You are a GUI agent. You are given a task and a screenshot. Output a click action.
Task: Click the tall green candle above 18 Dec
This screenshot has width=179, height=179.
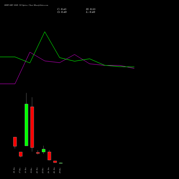point(26,125)
